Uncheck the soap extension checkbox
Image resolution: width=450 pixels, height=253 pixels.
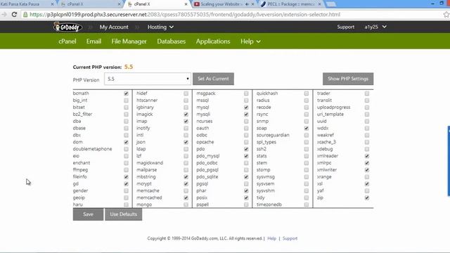pyautogui.click(x=307, y=128)
